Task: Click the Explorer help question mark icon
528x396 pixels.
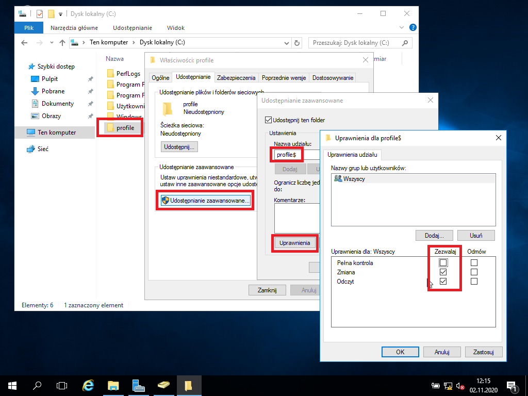Action: 413,28
